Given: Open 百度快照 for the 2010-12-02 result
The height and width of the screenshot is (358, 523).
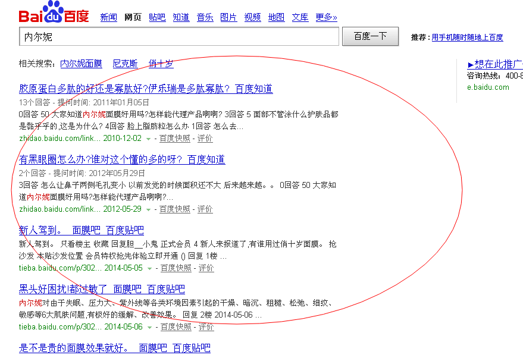Looking at the screenshot, I should 175,139.
